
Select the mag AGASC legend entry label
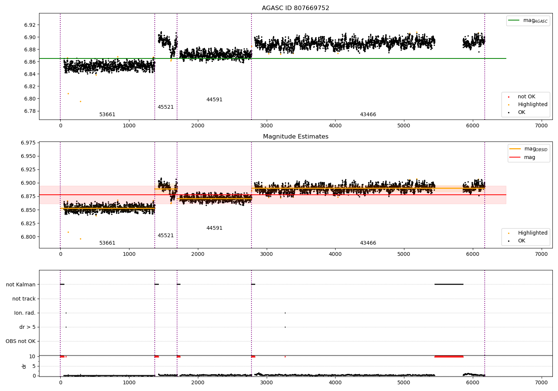point(535,20)
